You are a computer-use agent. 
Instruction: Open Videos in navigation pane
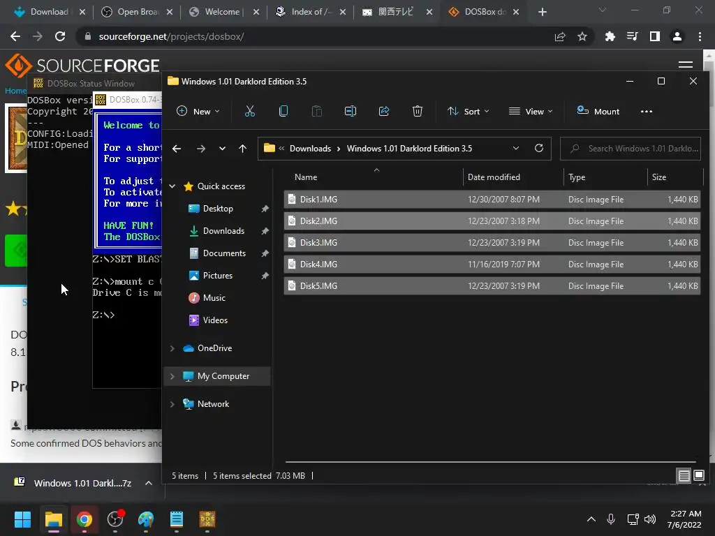click(x=215, y=320)
